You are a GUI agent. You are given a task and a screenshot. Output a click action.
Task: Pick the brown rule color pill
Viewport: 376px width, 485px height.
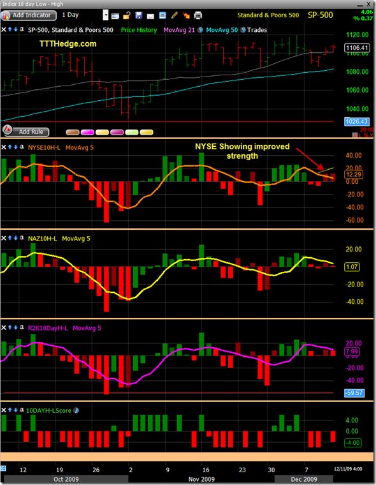73,132
